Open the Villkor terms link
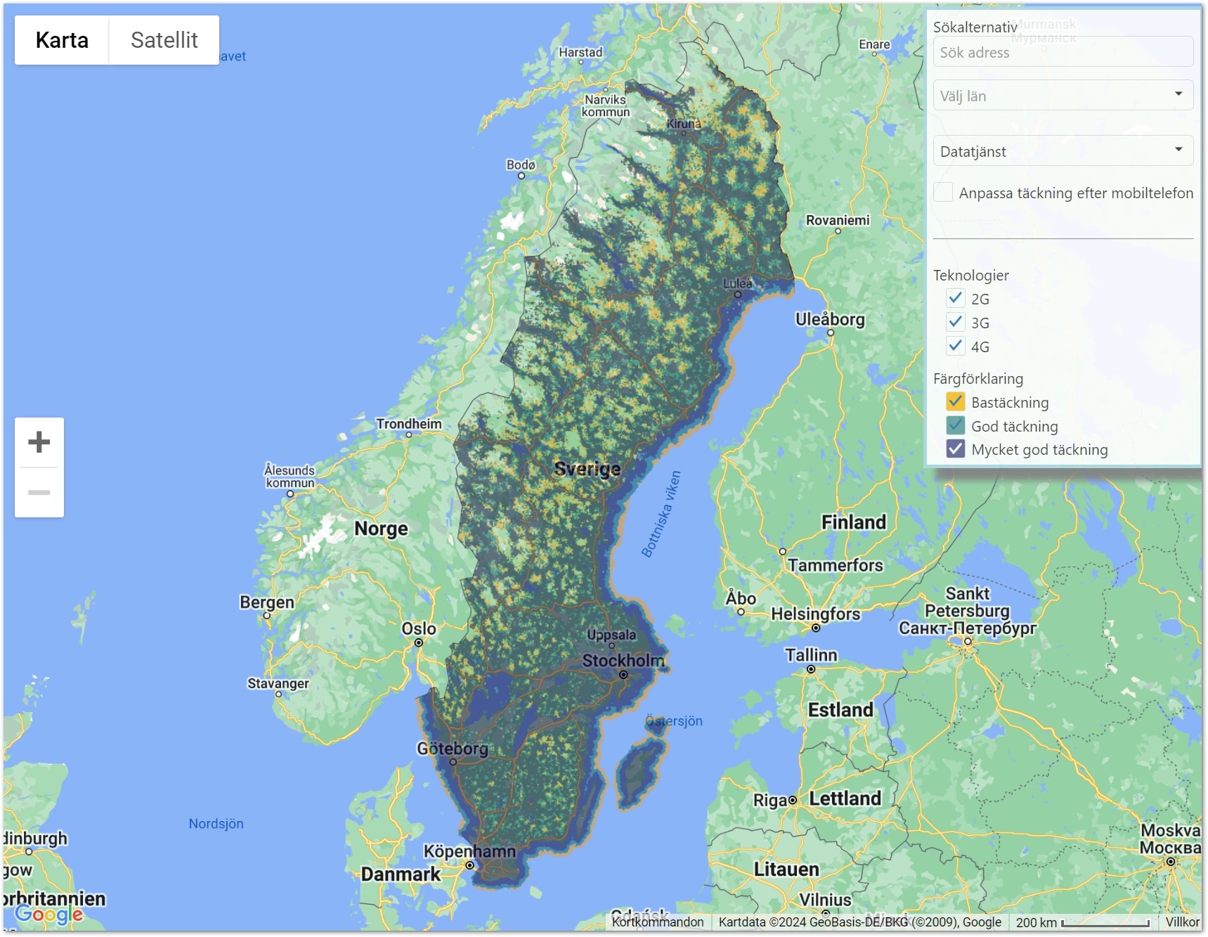This screenshot has width=1208, height=937. [x=1182, y=922]
